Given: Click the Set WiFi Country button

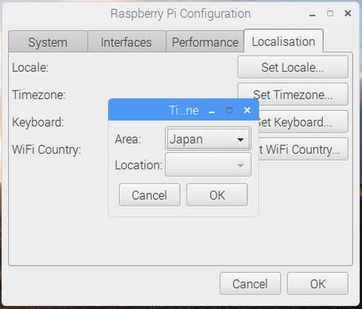Looking at the screenshot, I should click(303, 149).
